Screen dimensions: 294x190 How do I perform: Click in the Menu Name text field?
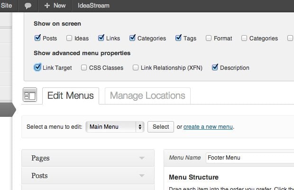[249, 158]
